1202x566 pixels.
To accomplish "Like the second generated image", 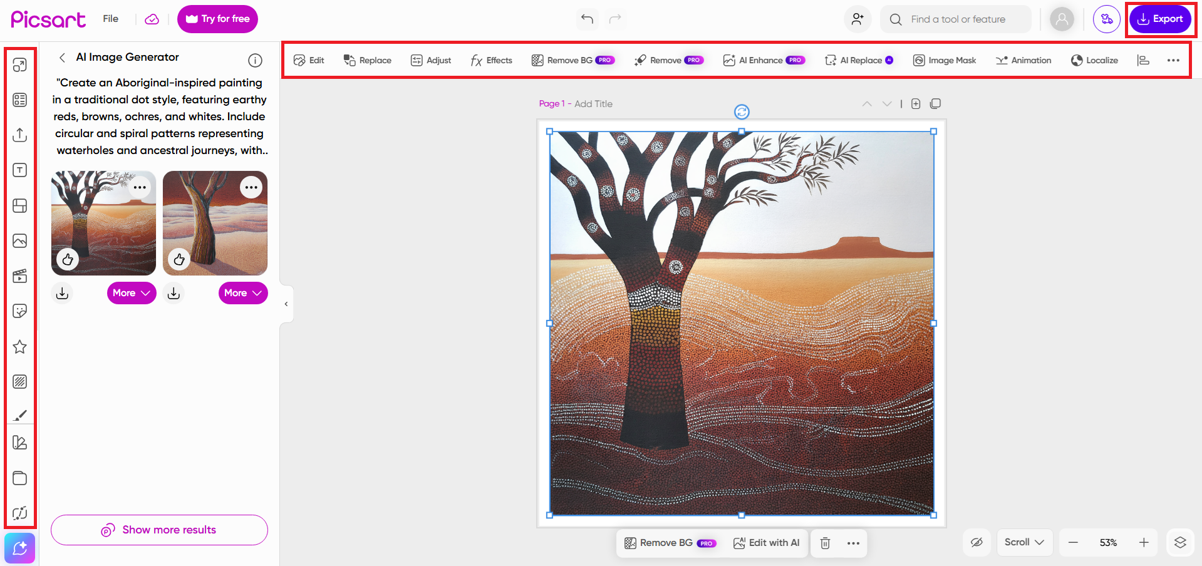I will point(179,259).
